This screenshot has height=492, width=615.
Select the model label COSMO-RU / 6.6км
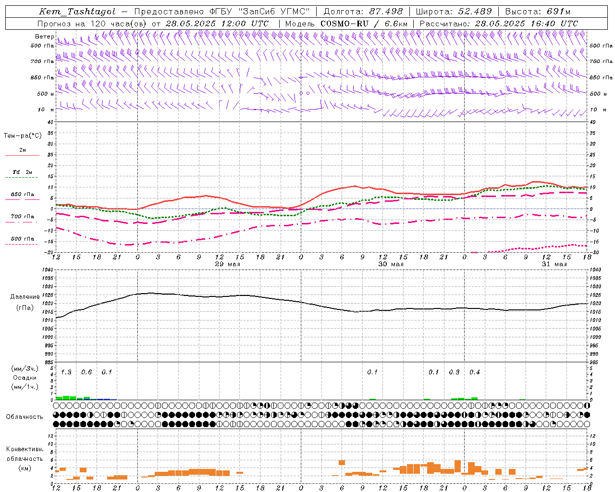pyautogui.click(x=364, y=24)
